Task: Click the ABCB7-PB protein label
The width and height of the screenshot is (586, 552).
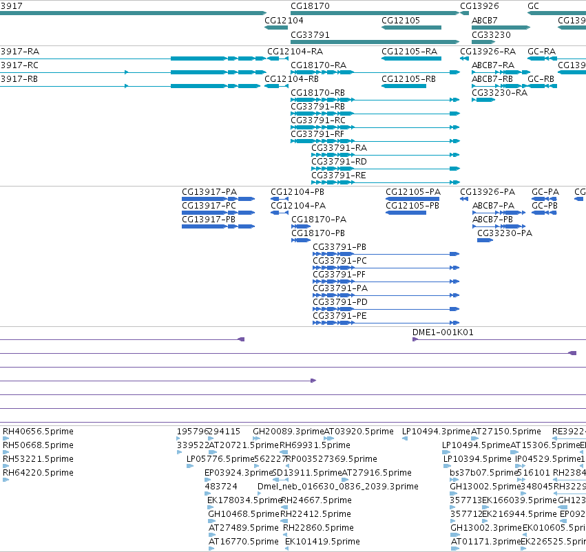Action: pyautogui.click(x=492, y=220)
